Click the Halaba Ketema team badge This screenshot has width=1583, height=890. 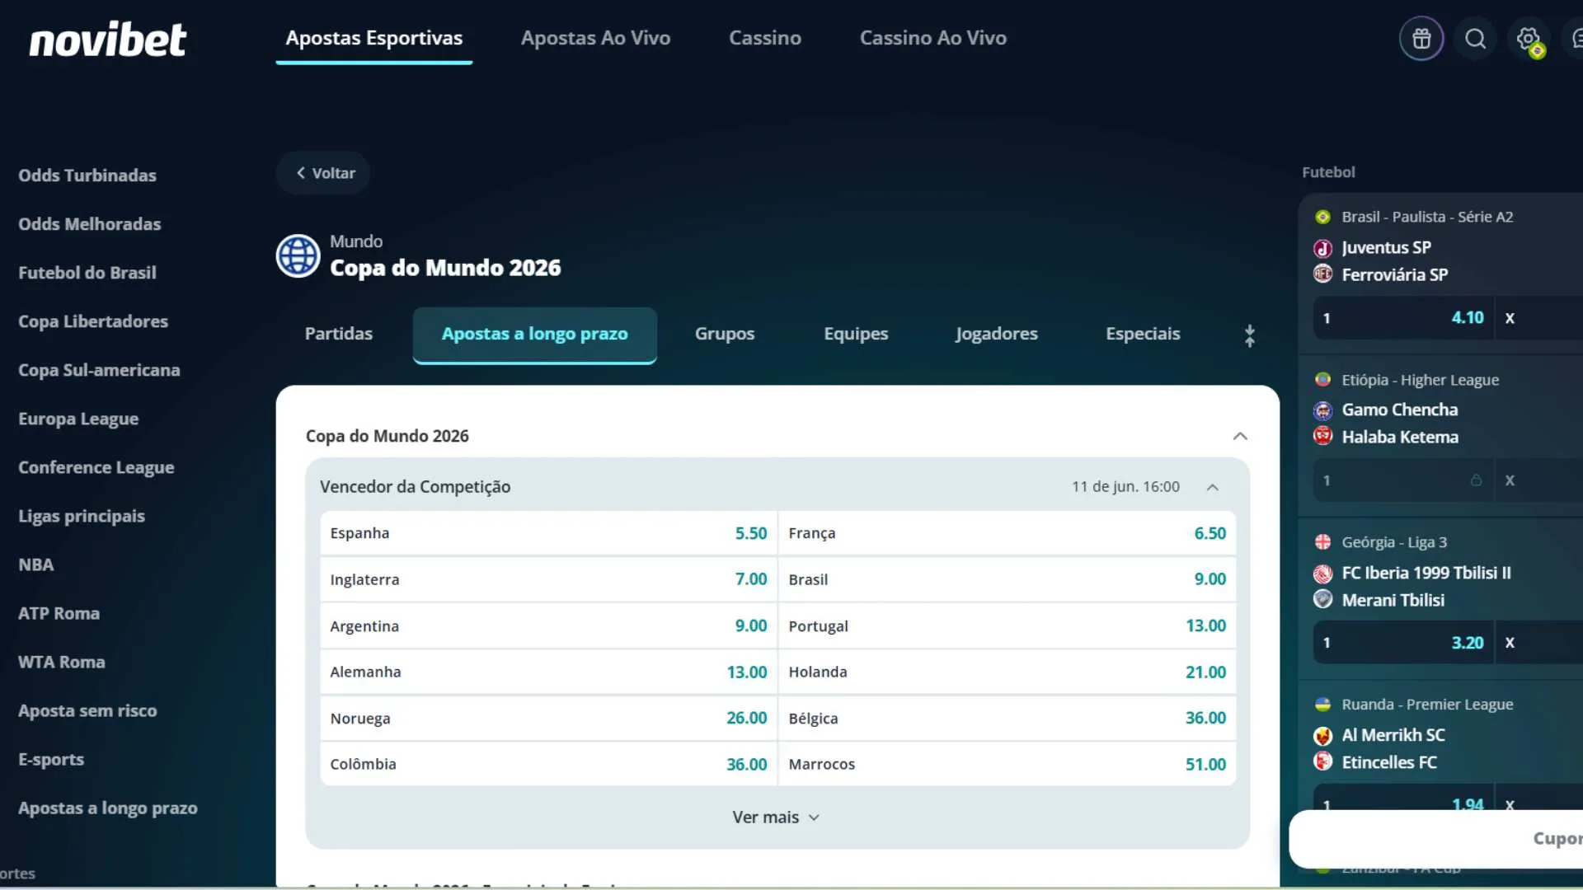click(1323, 436)
